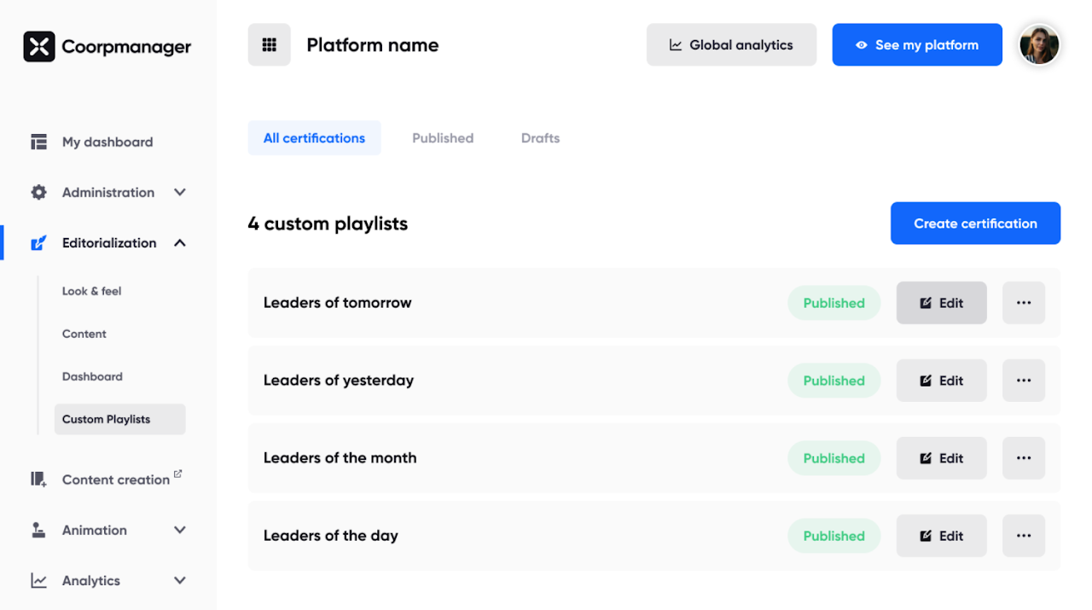Click the Global analytics button
The image size is (1092, 610).
pyautogui.click(x=732, y=45)
